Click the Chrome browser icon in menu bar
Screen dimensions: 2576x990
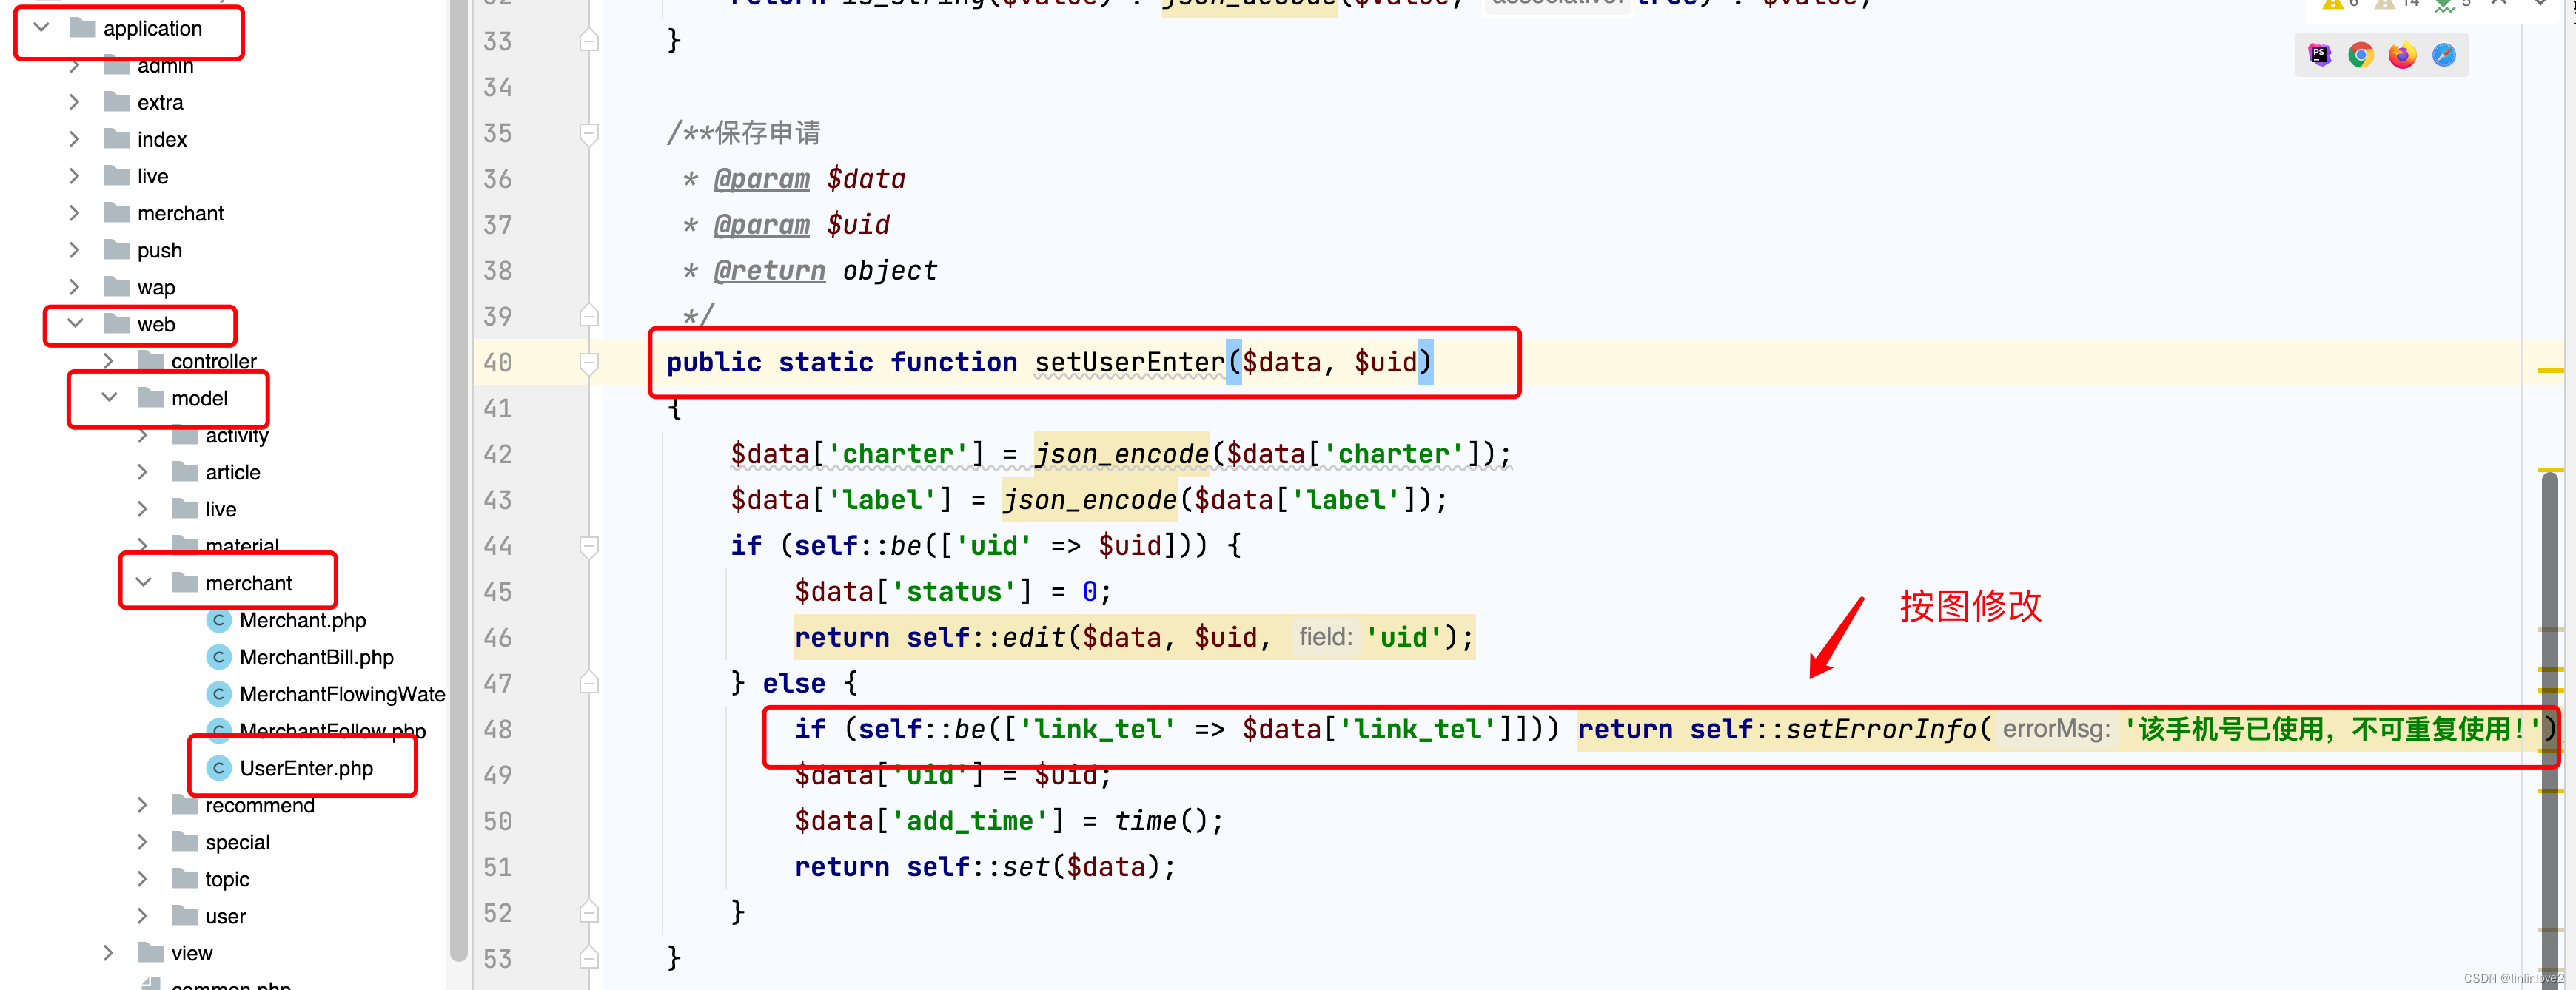2361,54
